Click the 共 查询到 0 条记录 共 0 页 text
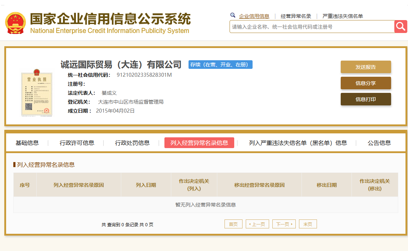Image resolution: width=408 pixels, height=251 pixels. tap(127, 224)
